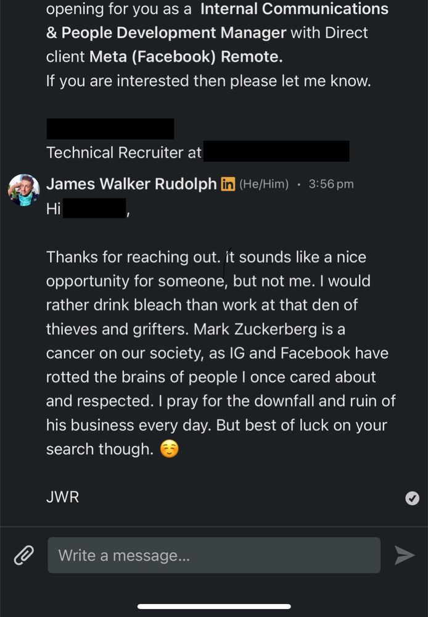Tap the send message arrow icon
This screenshot has height=617, width=428.
tap(405, 555)
